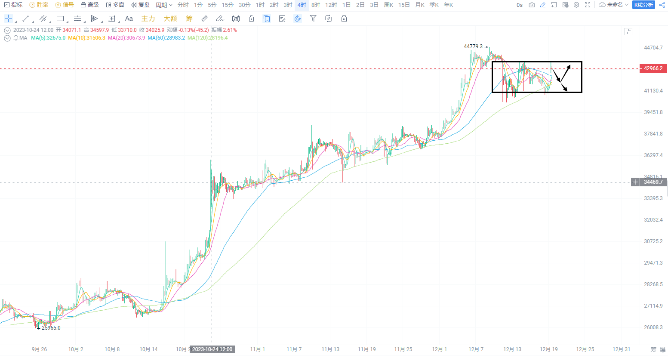Enter fullscreen chart mode

tap(588, 5)
